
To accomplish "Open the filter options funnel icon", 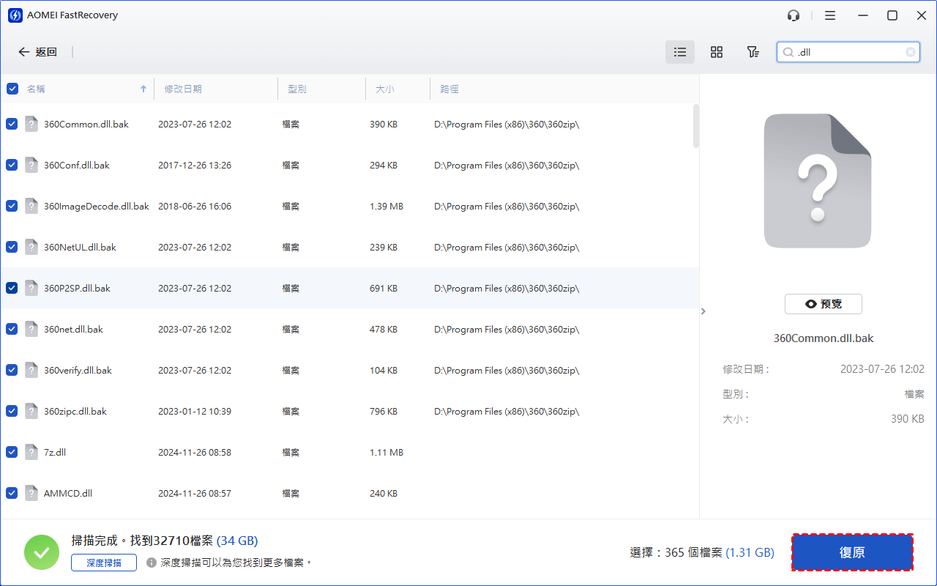I will pyautogui.click(x=753, y=52).
